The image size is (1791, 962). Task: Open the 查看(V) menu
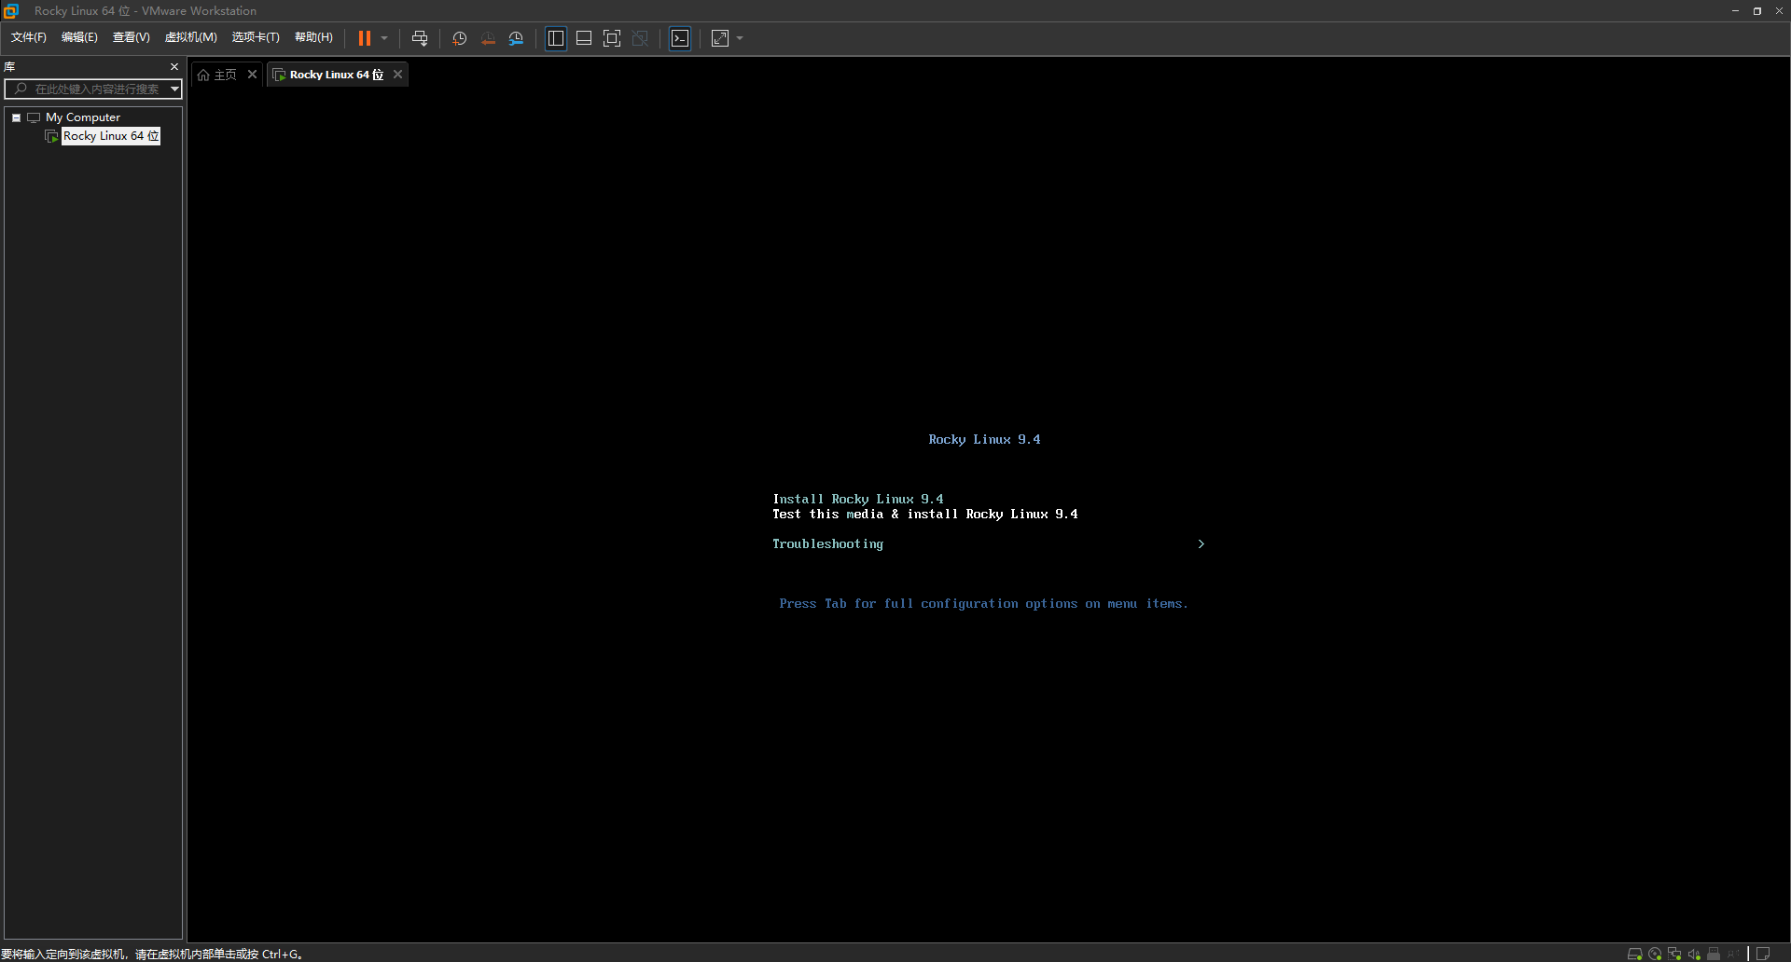point(132,37)
